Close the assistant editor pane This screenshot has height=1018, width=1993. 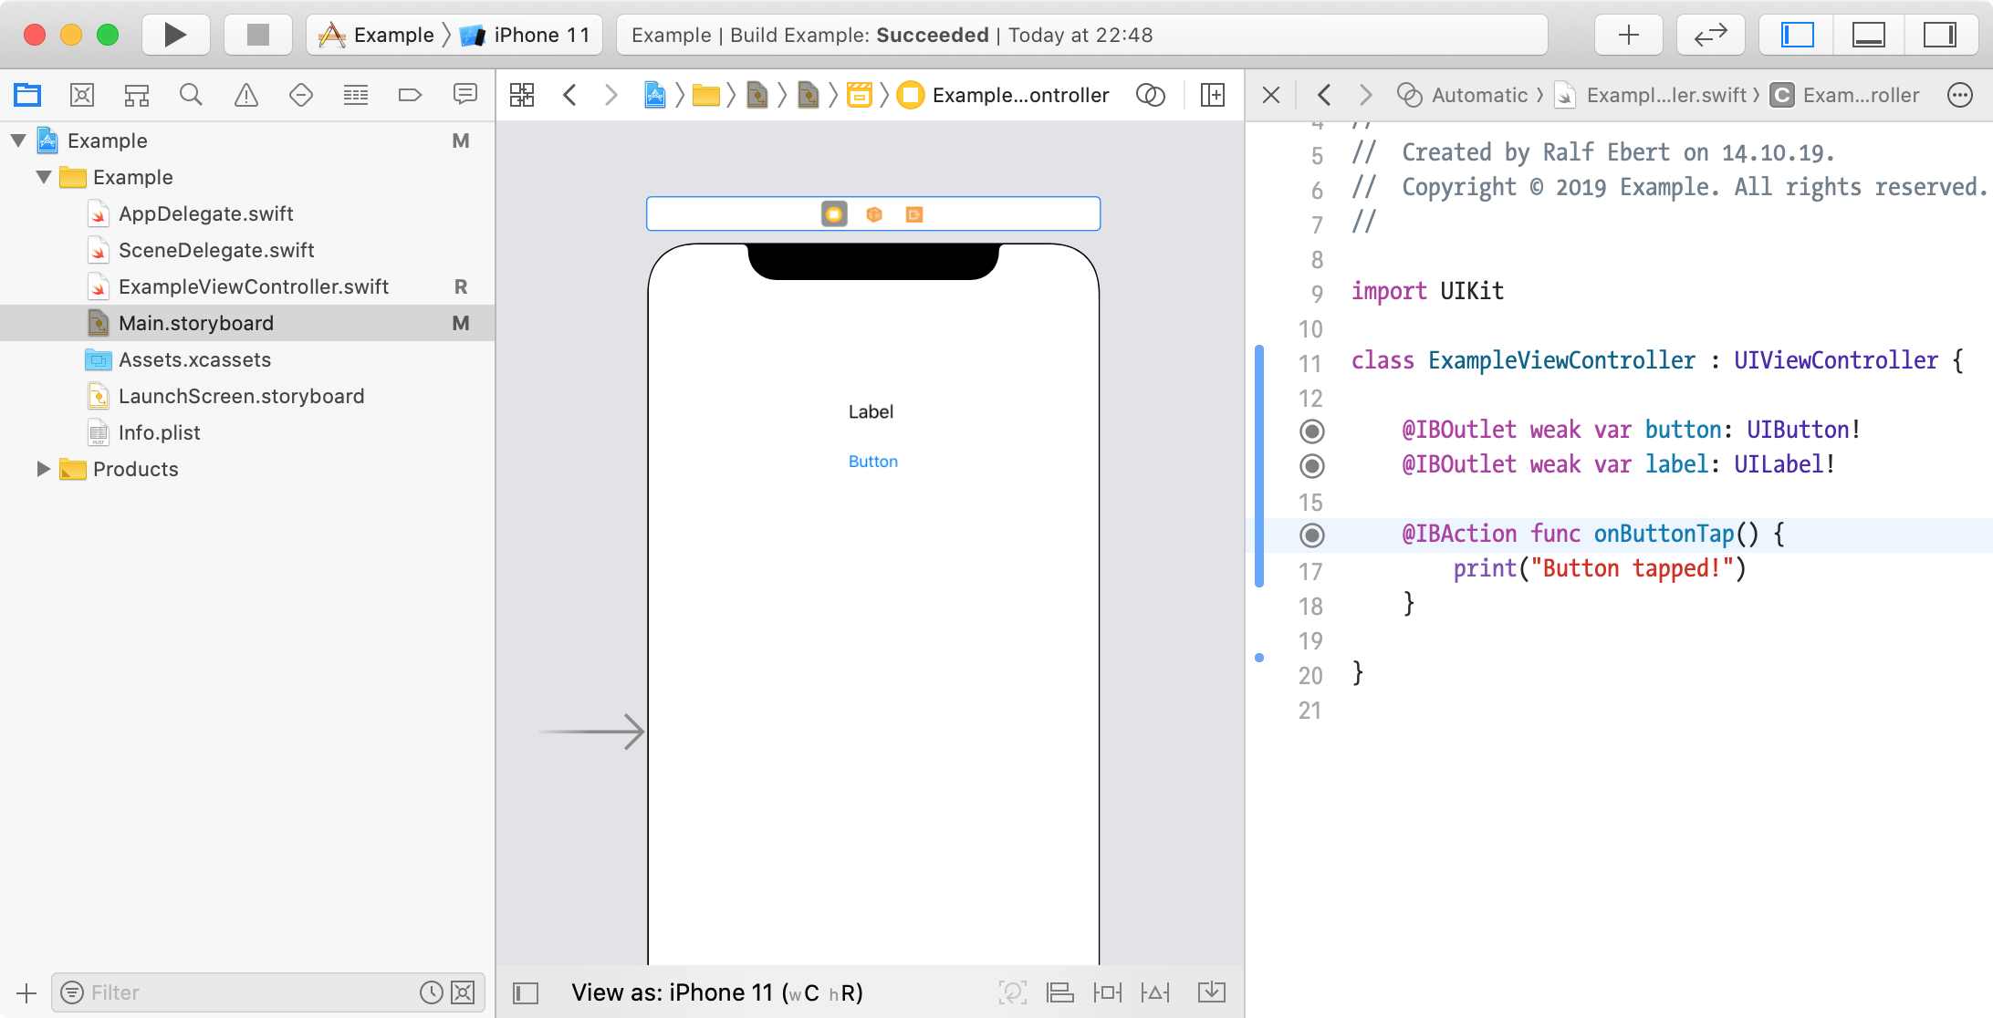pyautogui.click(x=1271, y=95)
